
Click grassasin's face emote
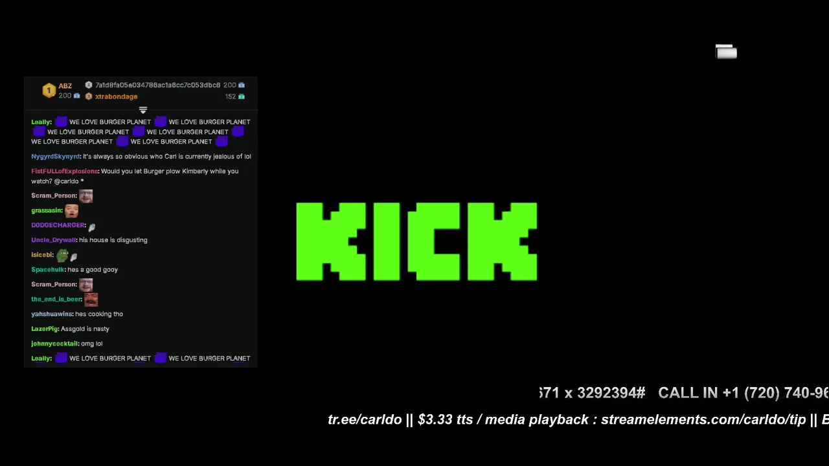click(71, 210)
